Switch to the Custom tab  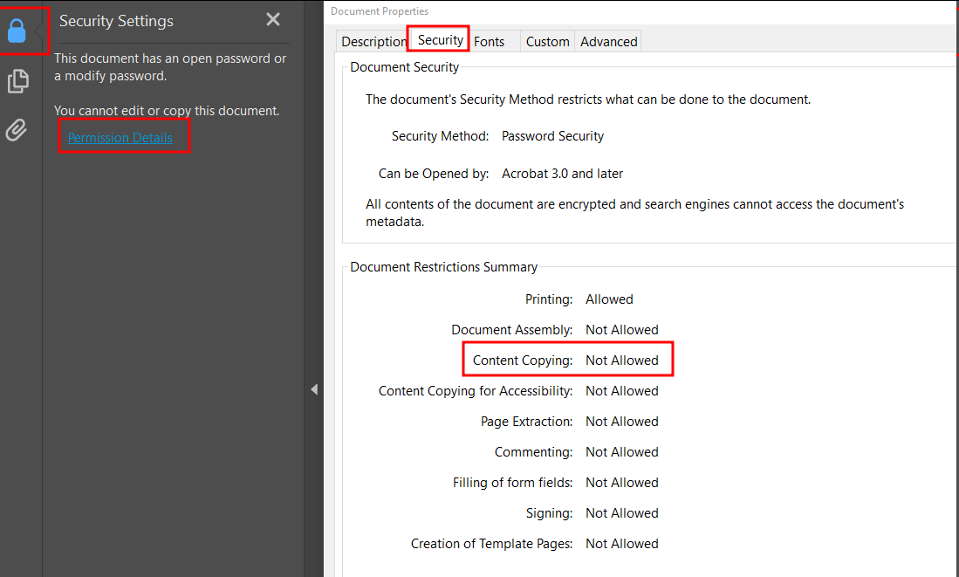pyautogui.click(x=547, y=41)
